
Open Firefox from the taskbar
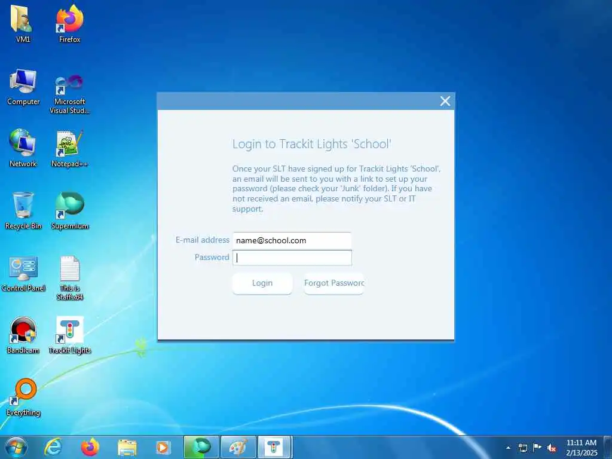(90, 447)
